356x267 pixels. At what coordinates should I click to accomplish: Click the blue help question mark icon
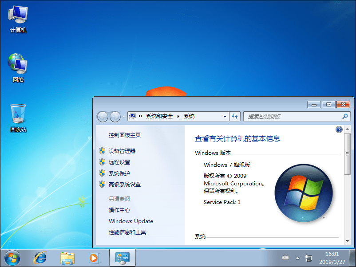pyautogui.click(x=339, y=129)
